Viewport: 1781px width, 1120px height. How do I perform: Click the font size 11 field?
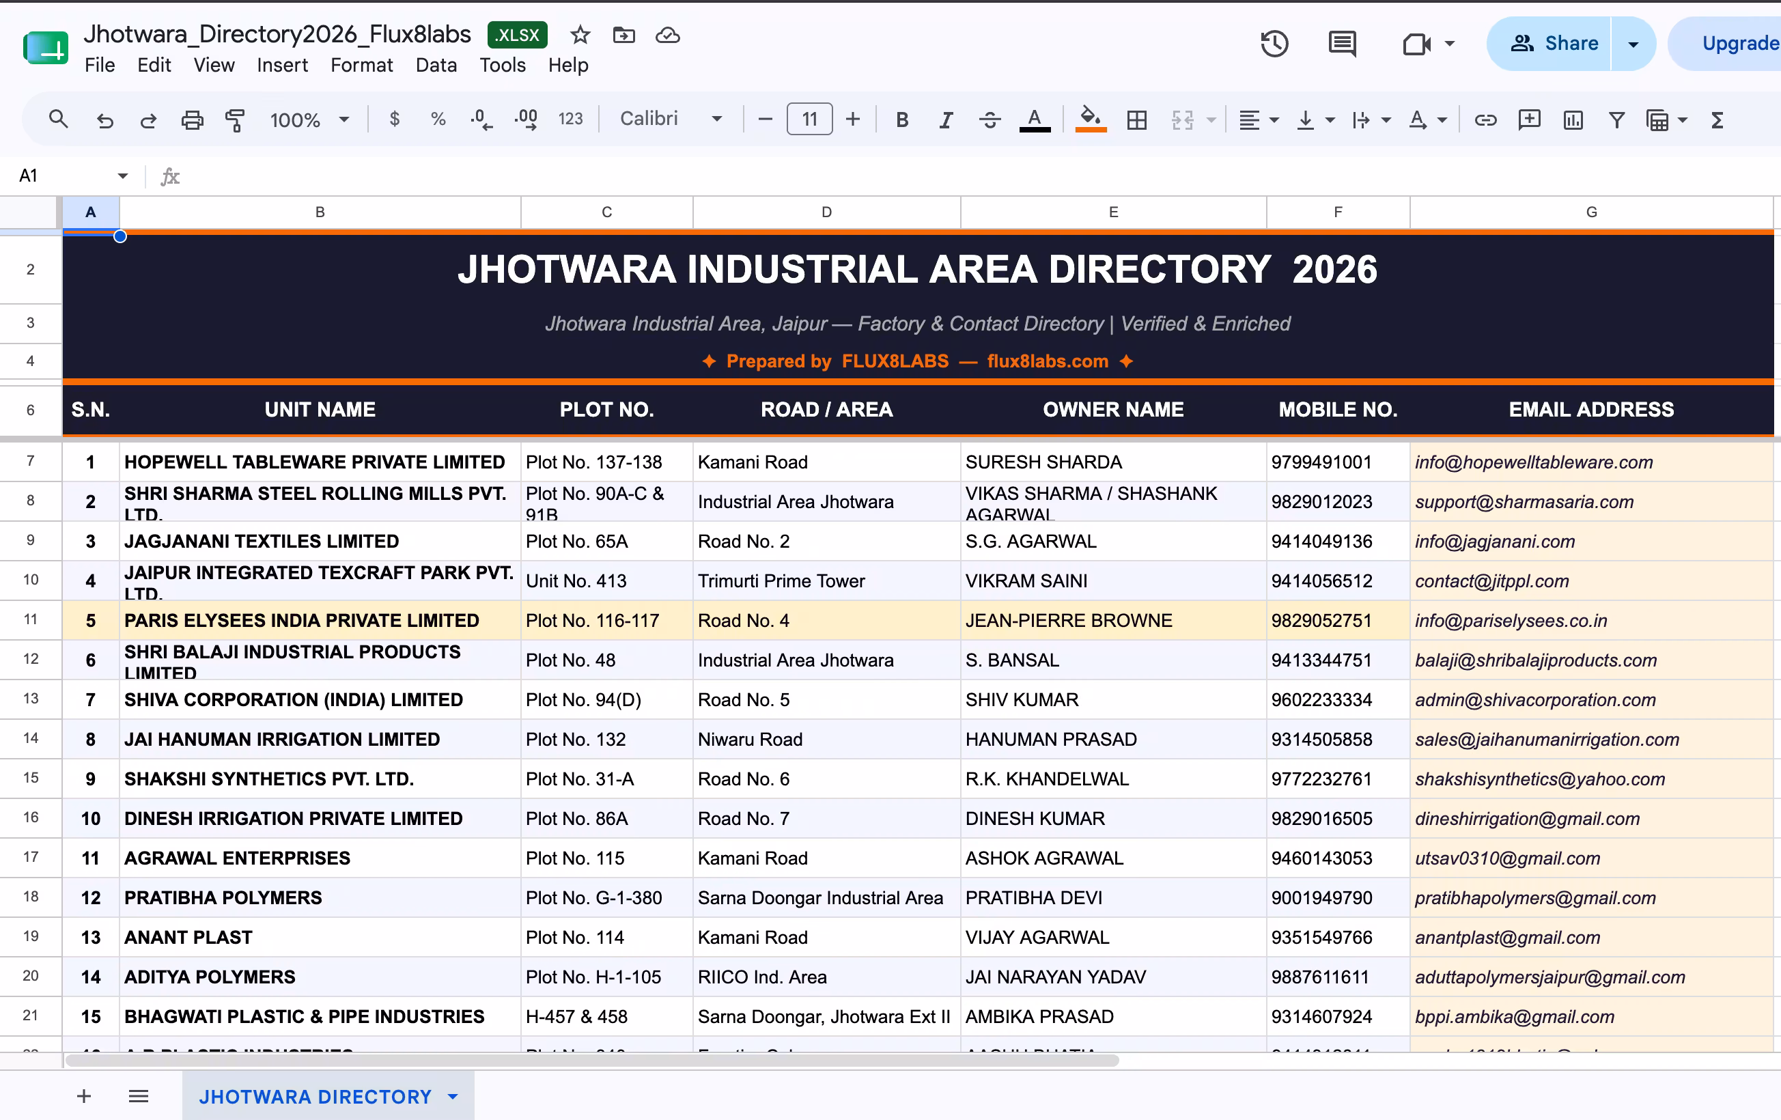(809, 119)
